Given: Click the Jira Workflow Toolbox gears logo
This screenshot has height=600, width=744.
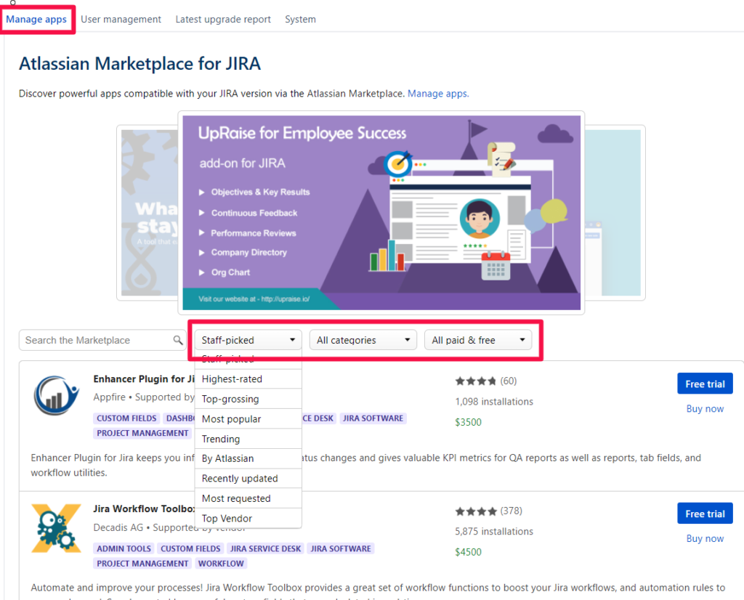Looking at the screenshot, I should coord(56,525).
